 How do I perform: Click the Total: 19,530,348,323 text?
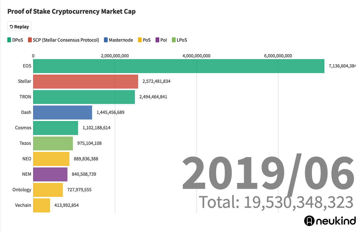[276, 202]
